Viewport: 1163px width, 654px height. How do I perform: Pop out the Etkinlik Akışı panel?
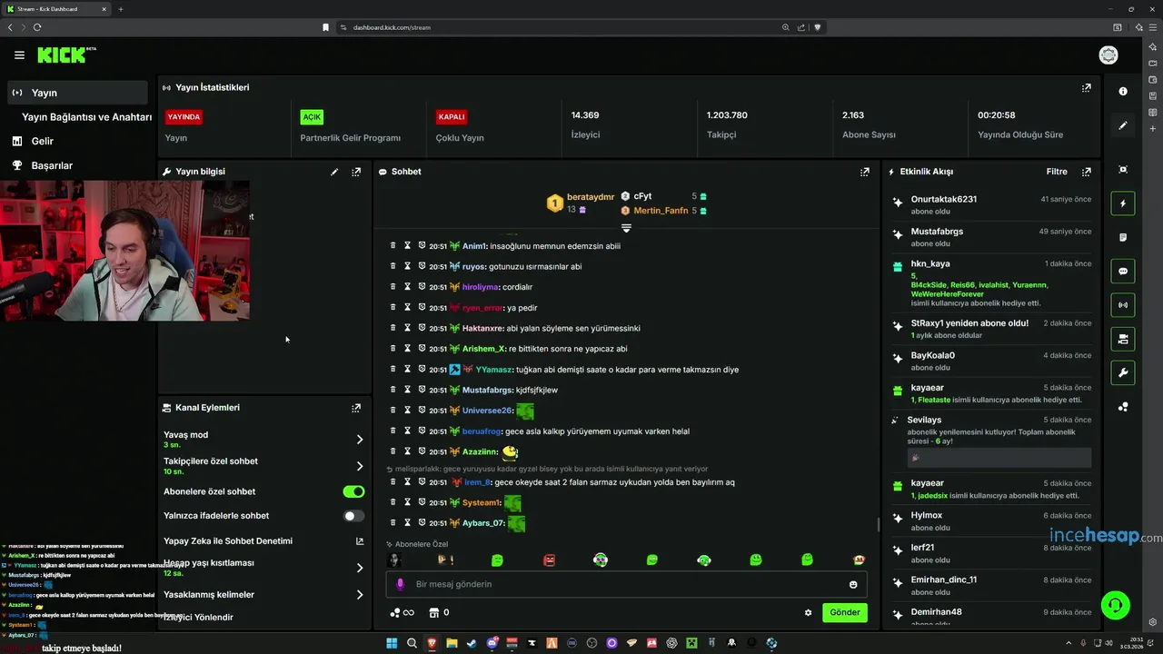point(1086,172)
